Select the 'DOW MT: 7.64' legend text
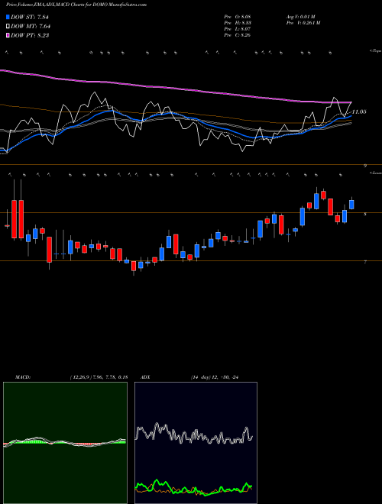The width and height of the screenshot is (382, 504). click(31, 26)
